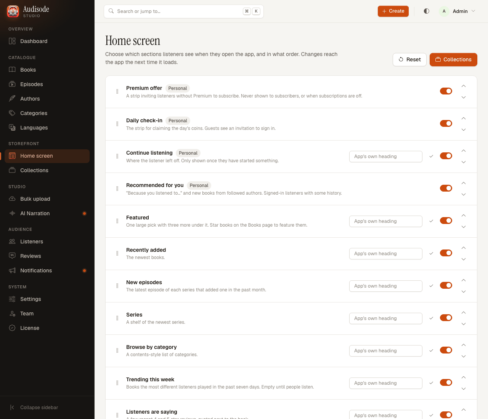Move New episodes up one position
This screenshot has height=419, width=488.
(x=464, y=280)
